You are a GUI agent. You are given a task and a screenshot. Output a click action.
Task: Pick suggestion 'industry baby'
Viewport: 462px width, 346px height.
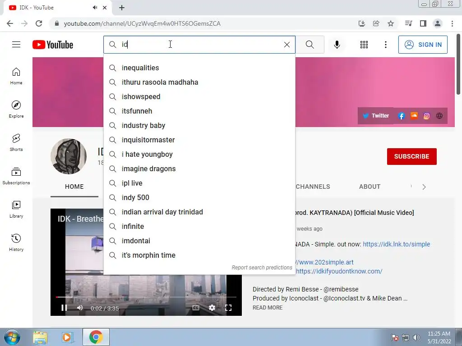tap(199, 125)
